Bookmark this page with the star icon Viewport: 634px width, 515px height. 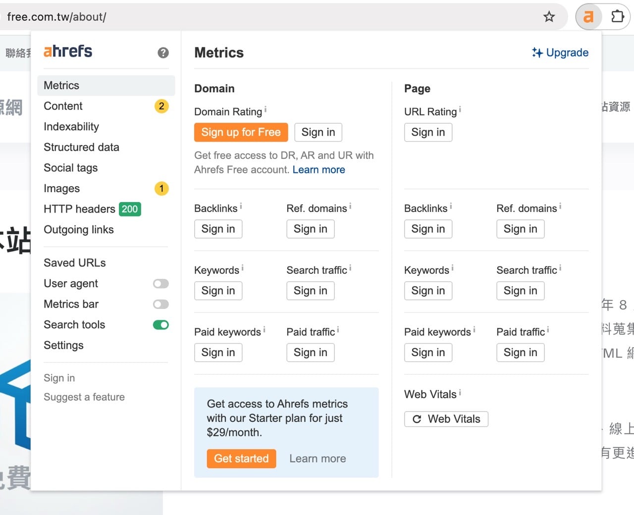click(x=549, y=17)
